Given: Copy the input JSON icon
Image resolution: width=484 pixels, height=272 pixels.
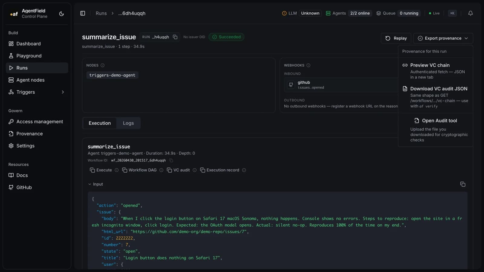Looking at the screenshot, I should click(463, 184).
